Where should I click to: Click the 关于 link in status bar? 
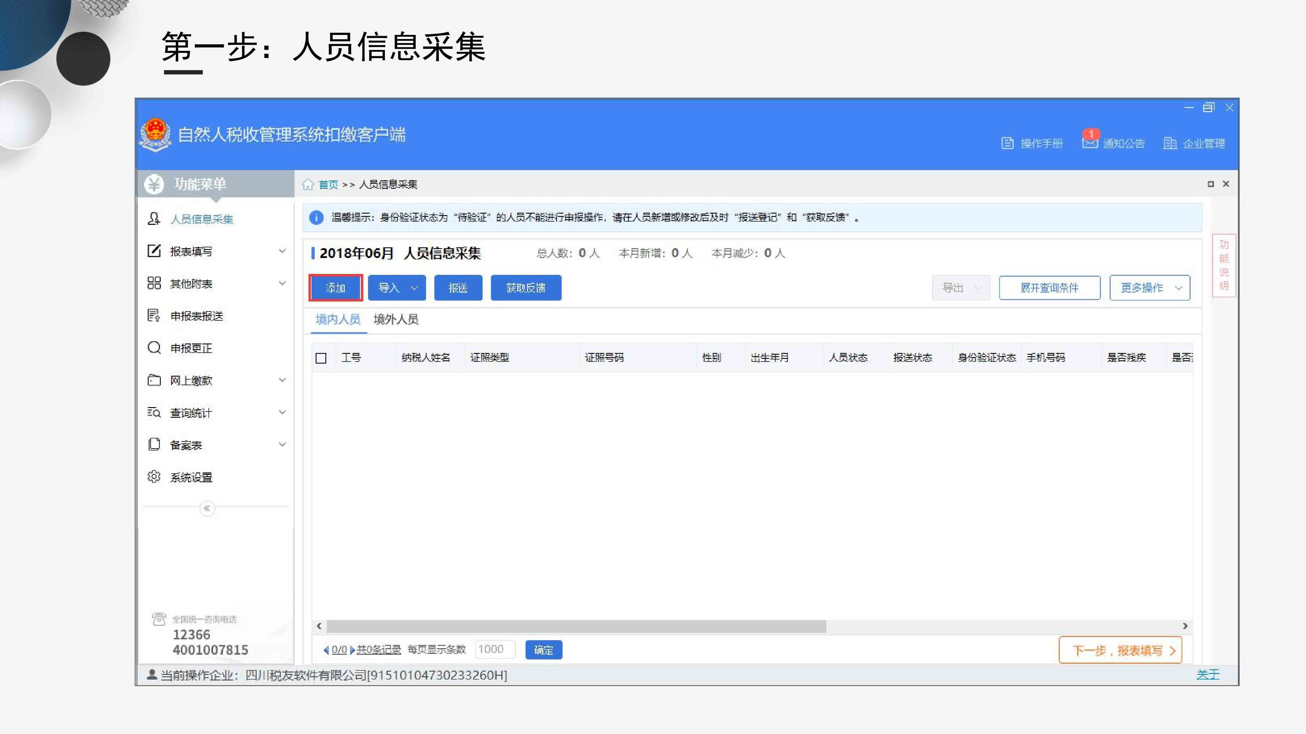[x=1208, y=674]
